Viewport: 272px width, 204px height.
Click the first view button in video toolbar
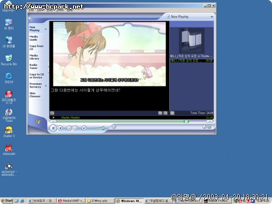tap(160, 113)
